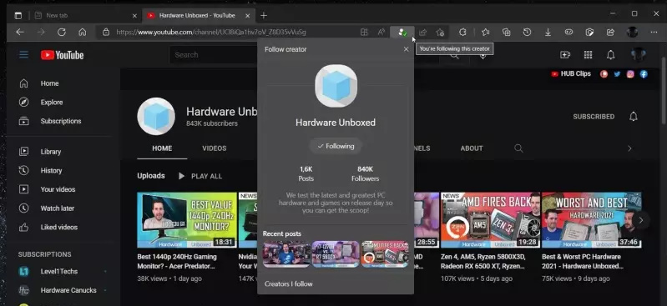This screenshot has height=306, width=667.
Task: Open the AMD Fires Back recent post in popup
Action: (x=385, y=254)
